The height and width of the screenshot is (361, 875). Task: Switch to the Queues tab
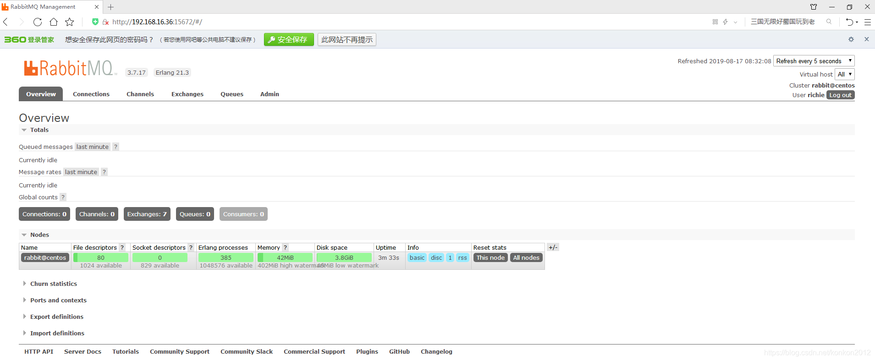tap(232, 94)
